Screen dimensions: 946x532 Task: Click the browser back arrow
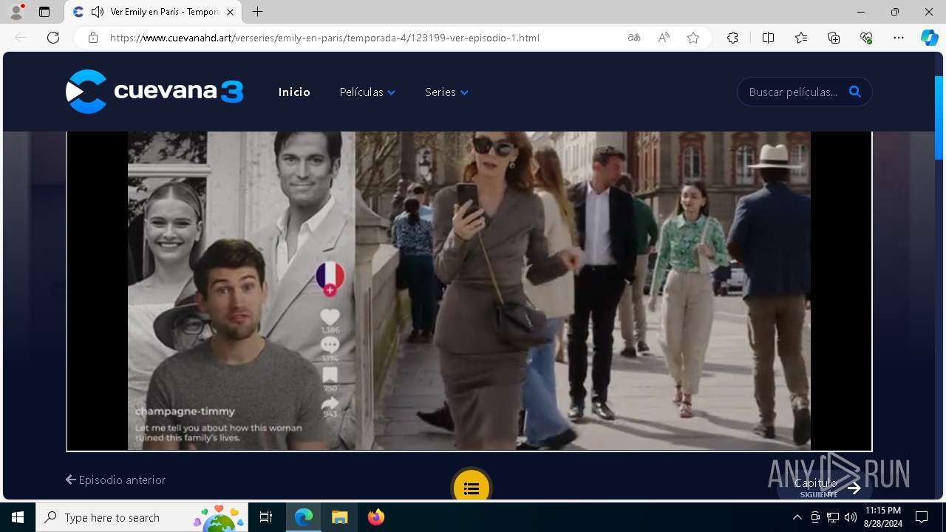point(21,38)
